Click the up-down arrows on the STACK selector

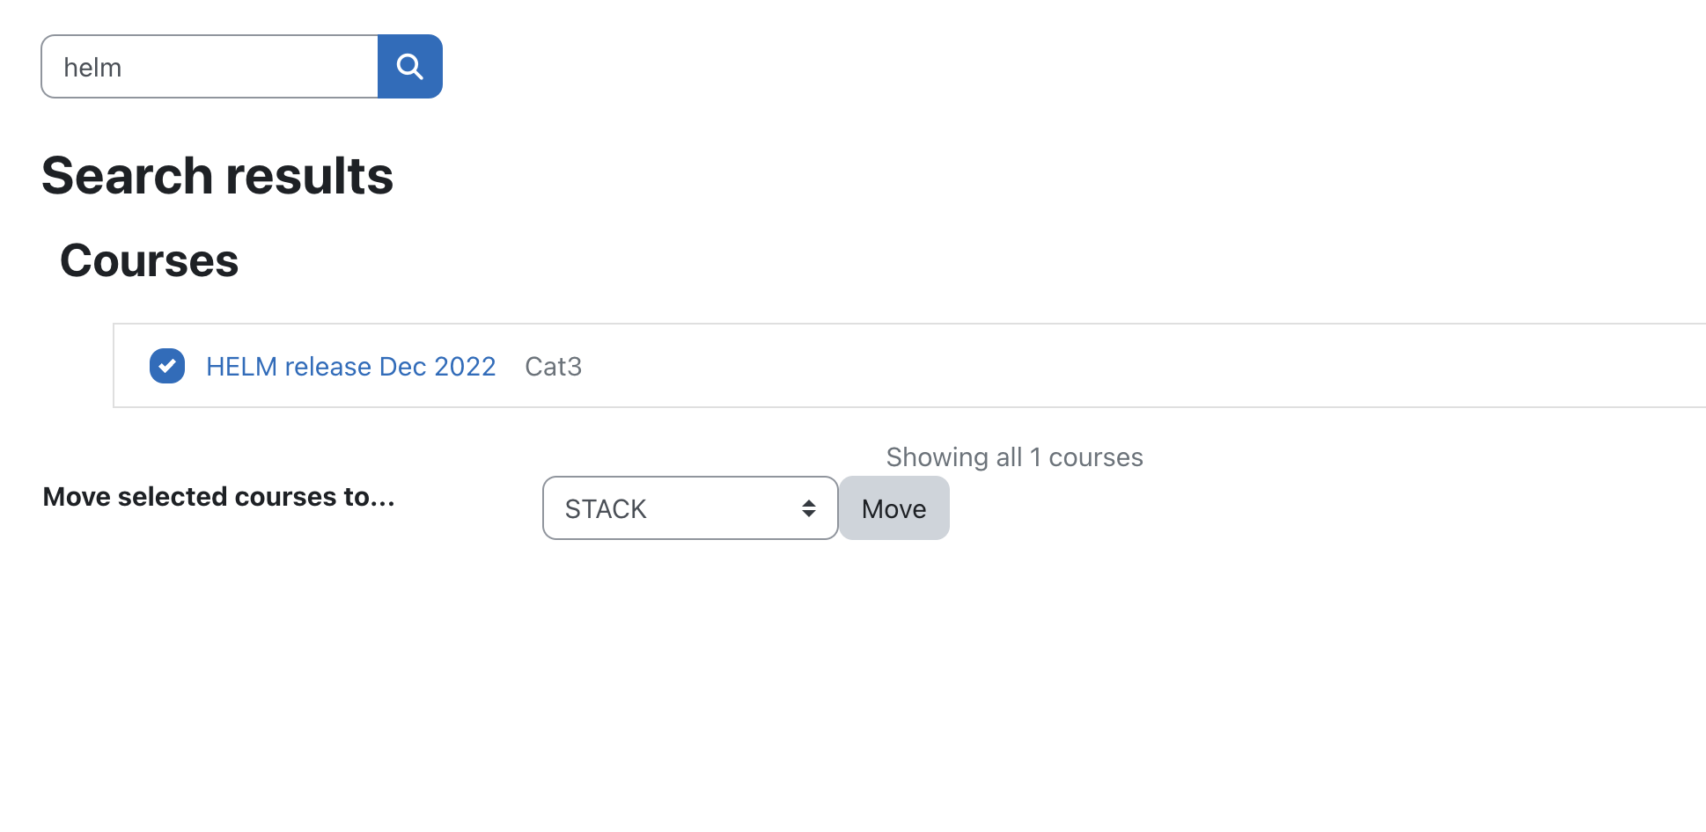coord(808,508)
